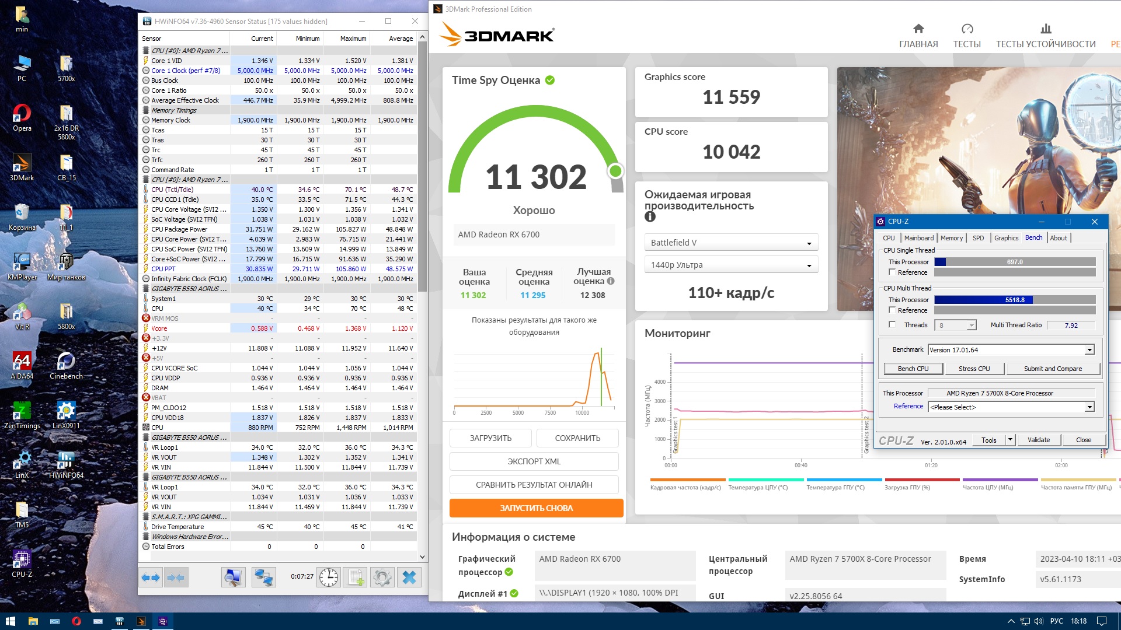Viewport: 1121px width, 630px height.
Task: Click Bench CPU button
Action: point(913,369)
